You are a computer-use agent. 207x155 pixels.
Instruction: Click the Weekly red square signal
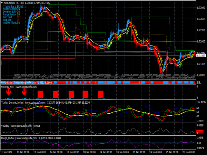(101, 94)
